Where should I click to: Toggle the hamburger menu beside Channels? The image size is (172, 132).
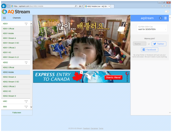(x=4, y=18)
